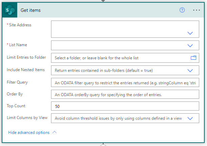Open the help question mark icon
This screenshot has width=207, height=146.
182,10
